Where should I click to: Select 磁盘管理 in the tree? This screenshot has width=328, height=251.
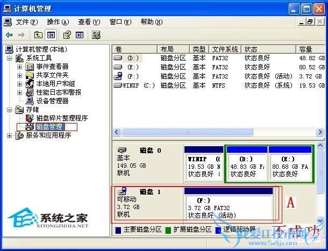coord(49,127)
